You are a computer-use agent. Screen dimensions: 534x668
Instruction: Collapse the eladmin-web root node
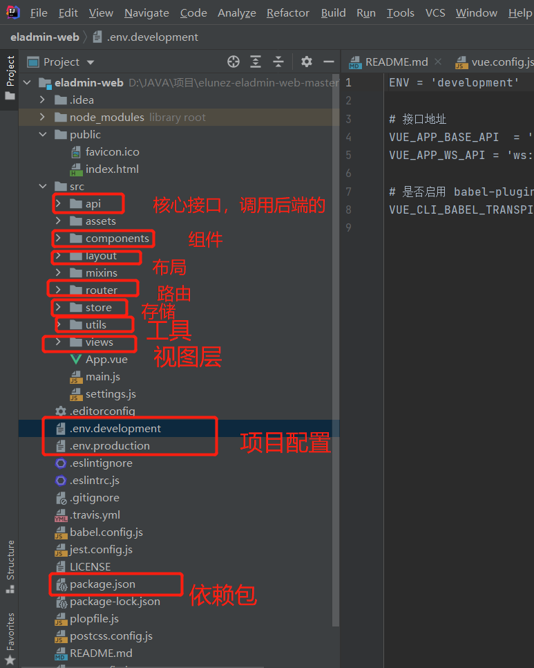click(28, 83)
